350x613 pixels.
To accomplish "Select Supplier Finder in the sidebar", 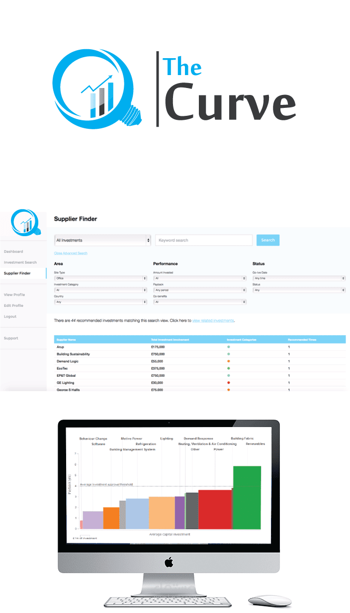I will point(17,273).
